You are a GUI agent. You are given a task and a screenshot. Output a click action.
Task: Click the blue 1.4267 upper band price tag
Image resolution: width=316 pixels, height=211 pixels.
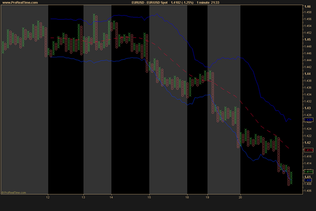[x=309, y=120]
